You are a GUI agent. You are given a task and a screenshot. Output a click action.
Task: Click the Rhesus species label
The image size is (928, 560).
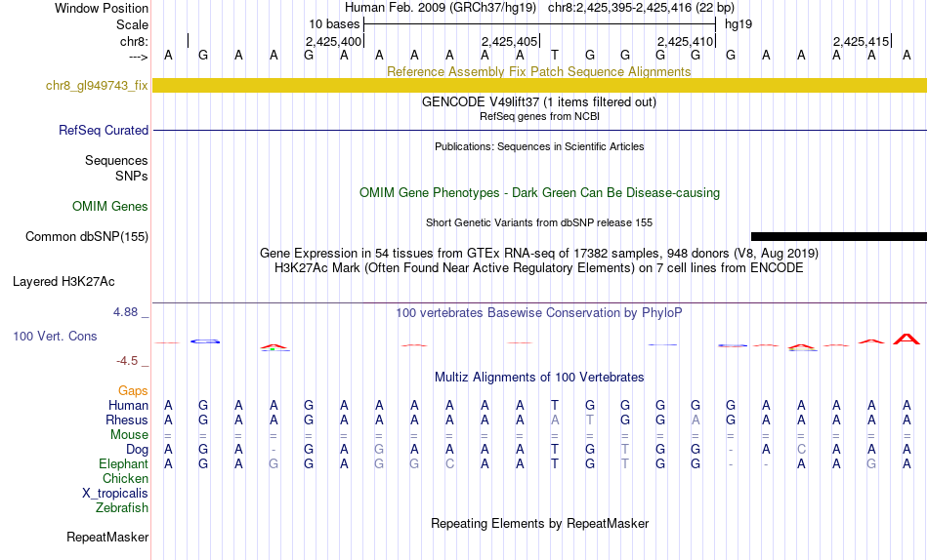[127, 420]
